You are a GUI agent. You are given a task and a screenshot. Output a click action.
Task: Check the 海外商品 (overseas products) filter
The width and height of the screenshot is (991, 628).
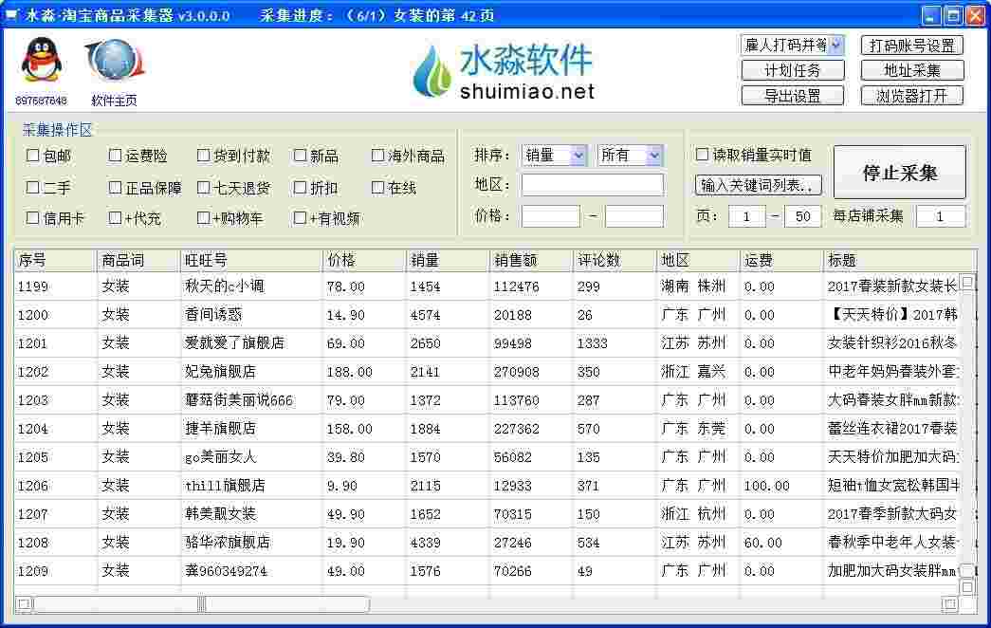click(377, 155)
